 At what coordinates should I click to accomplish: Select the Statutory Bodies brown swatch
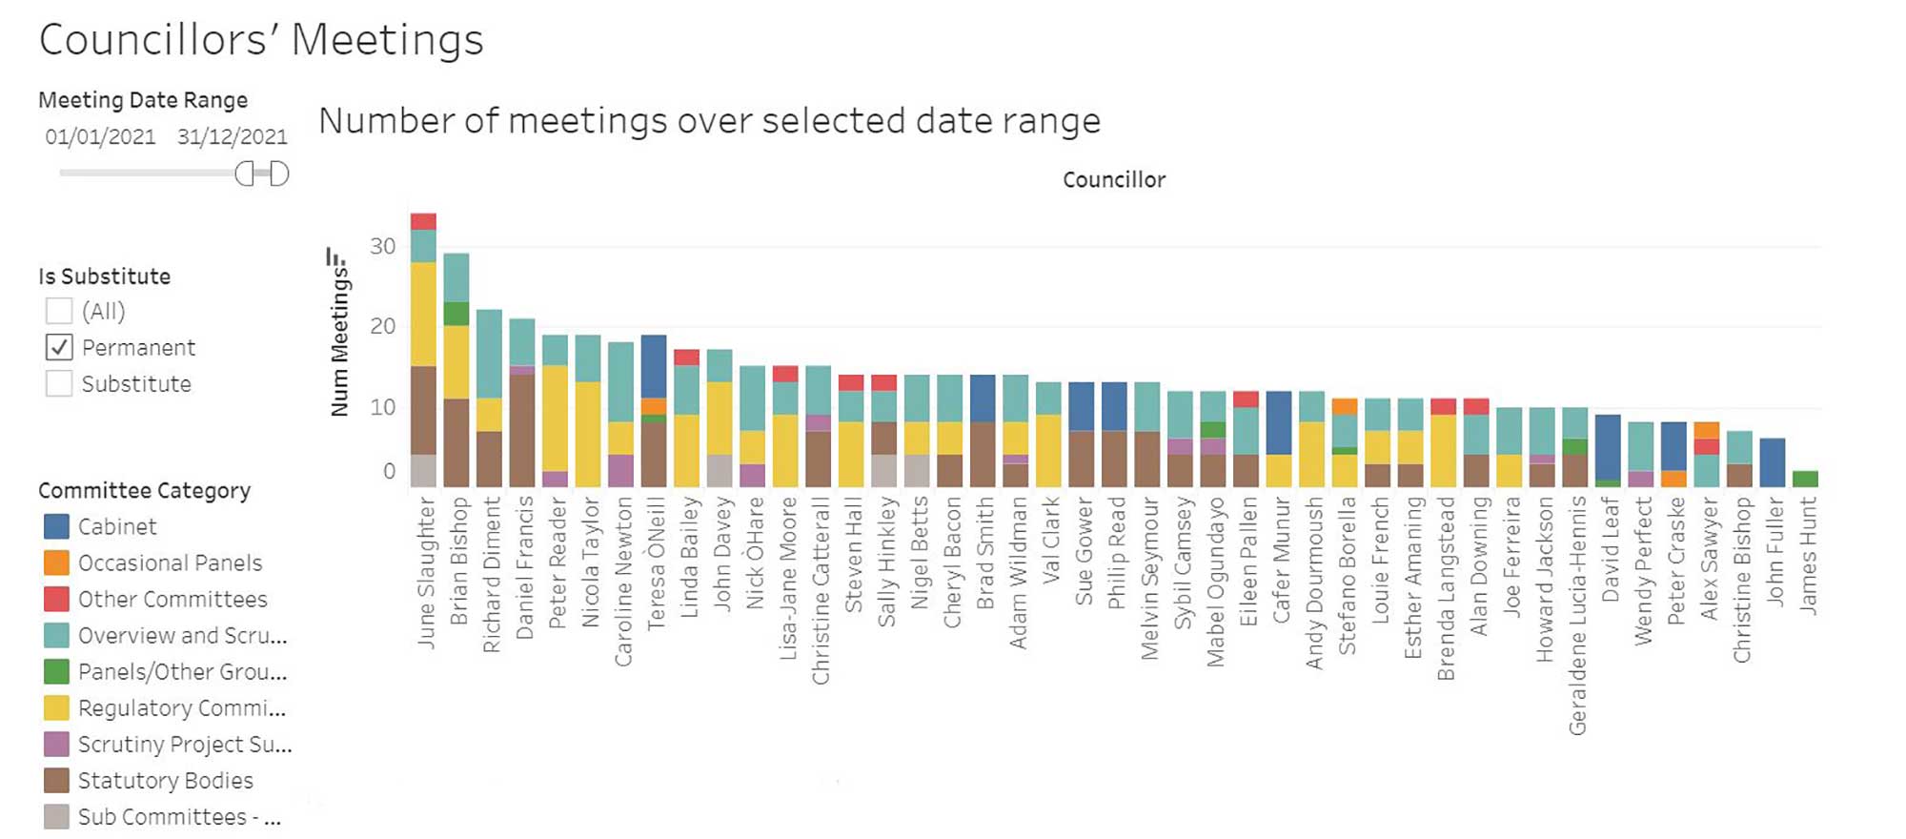pyautogui.click(x=56, y=780)
